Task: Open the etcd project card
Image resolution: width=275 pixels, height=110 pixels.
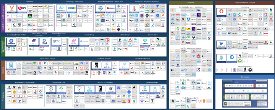Action: click(x=44, y=42)
